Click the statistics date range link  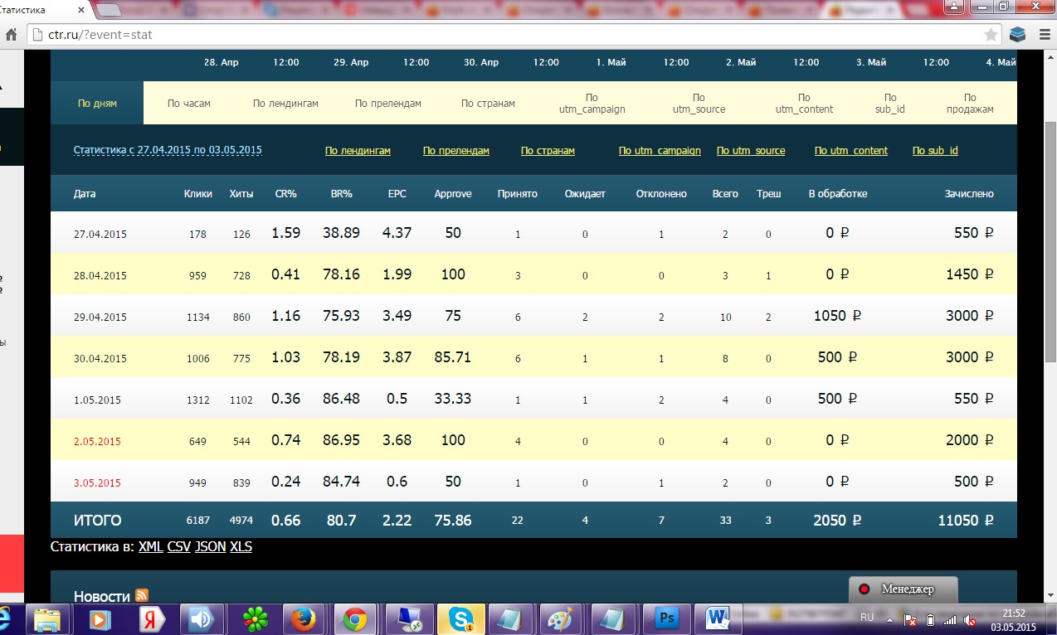point(168,150)
